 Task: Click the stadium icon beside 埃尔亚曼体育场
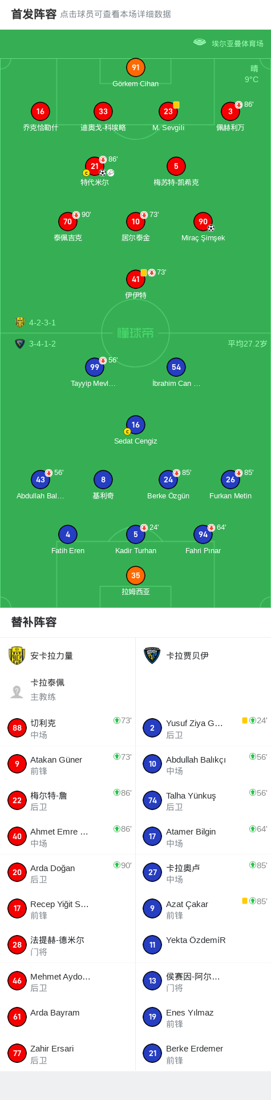pyautogui.click(x=199, y=42)
